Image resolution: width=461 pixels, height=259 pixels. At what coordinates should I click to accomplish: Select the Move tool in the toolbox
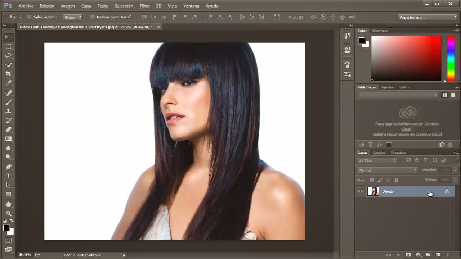(9, 37)
